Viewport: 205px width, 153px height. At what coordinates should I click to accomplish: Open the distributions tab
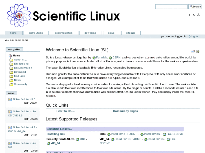(36, 33)
